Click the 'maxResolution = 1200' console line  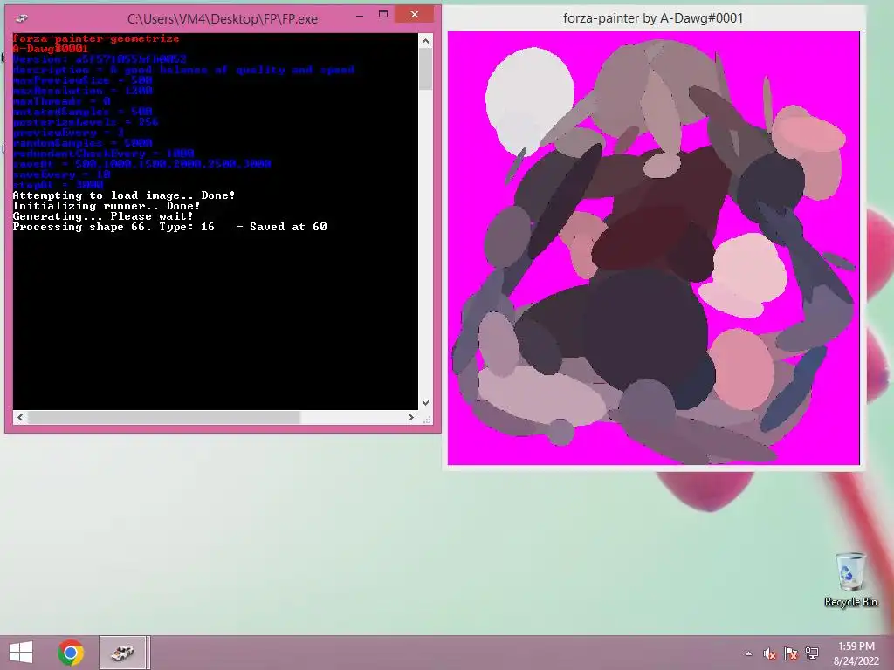click(83, 91)
